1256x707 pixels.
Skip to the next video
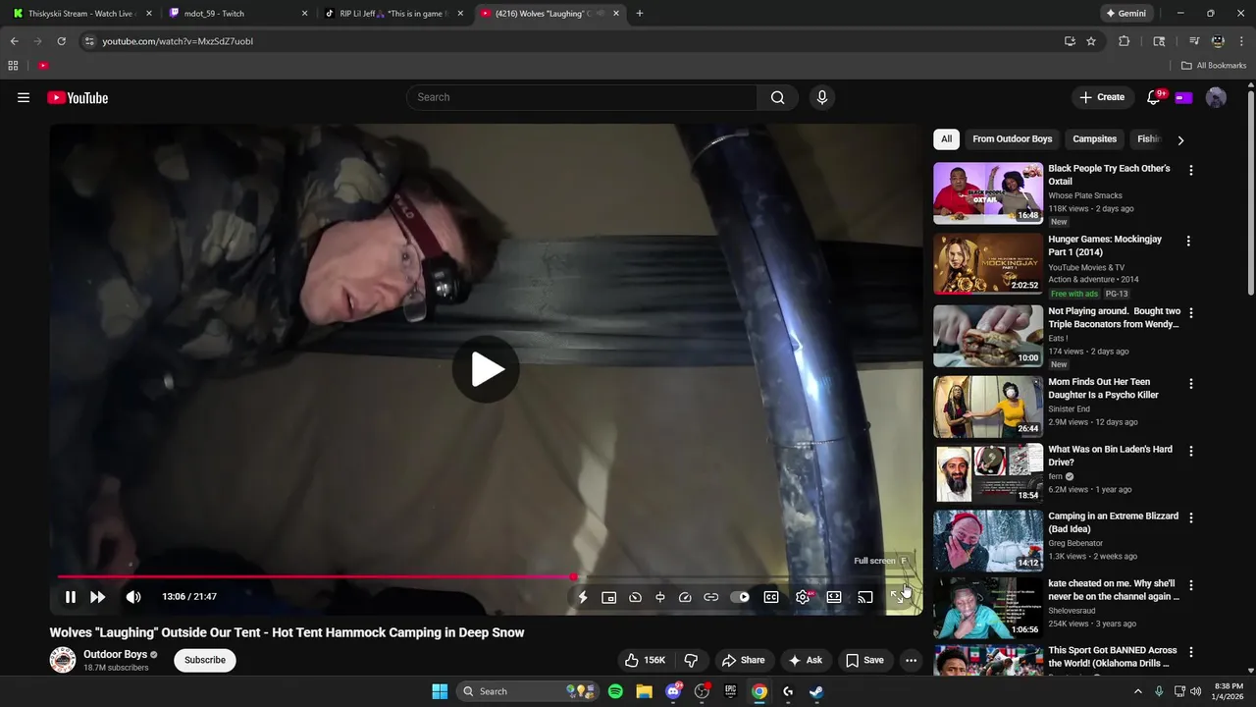coord(98,597)
